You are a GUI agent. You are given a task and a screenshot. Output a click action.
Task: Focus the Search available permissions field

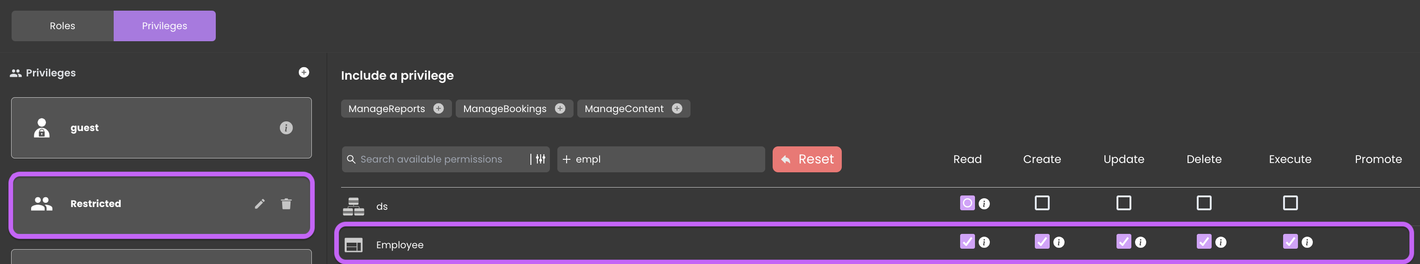(x=435, y=159)
